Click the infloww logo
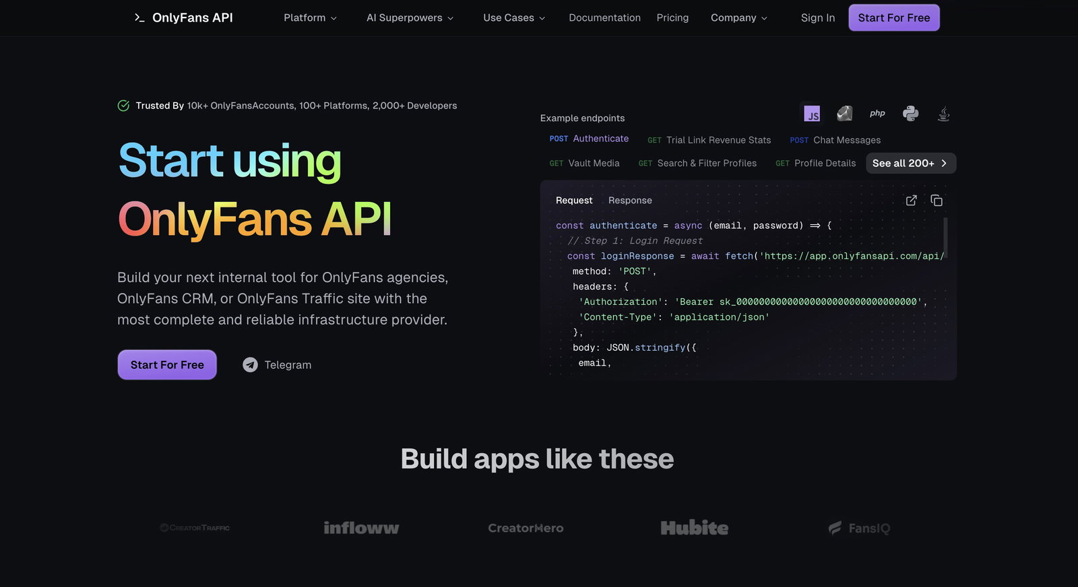 click(x=361, y=528)
